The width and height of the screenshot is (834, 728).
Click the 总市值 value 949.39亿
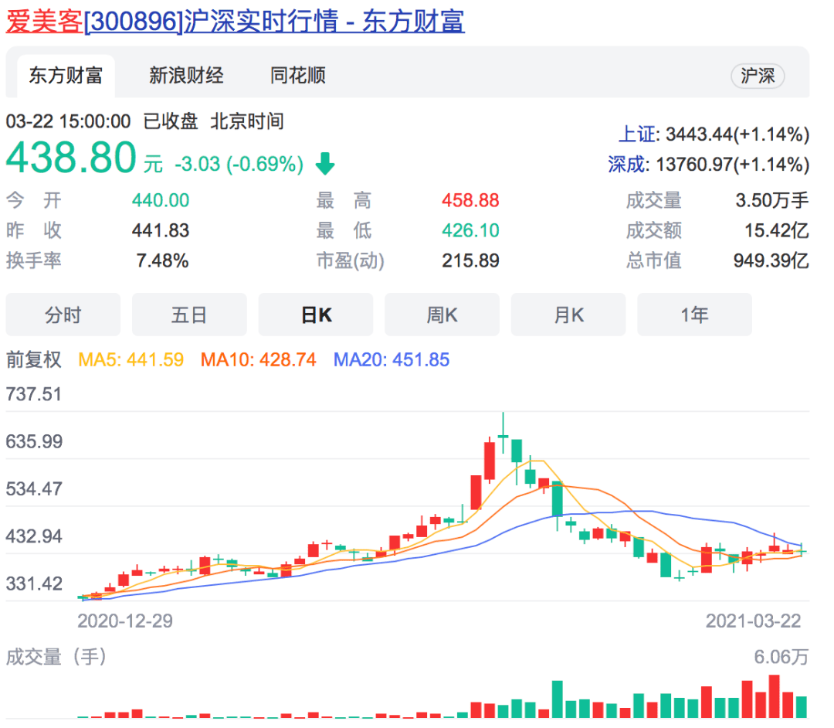tap(771, 260)
